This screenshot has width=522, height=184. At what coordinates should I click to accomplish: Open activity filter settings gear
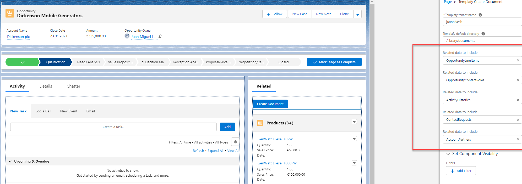[x=235, y=142]
